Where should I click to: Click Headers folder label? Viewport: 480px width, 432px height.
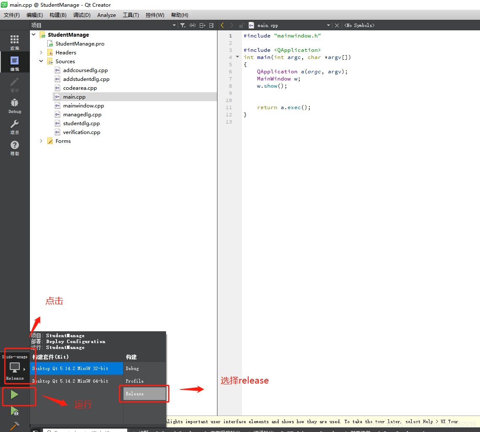pyautogui.click(x=66, y=52)
